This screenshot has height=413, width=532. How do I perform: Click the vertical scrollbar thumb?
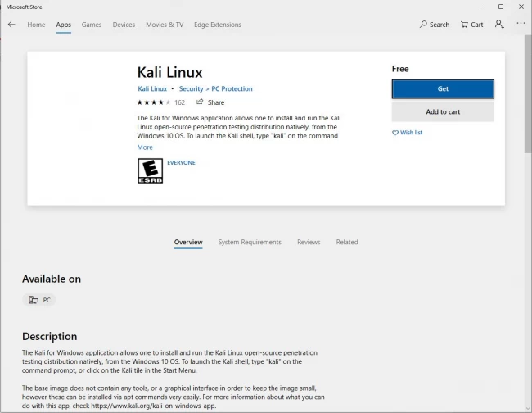pyautogui.click(x=528, y=93)
